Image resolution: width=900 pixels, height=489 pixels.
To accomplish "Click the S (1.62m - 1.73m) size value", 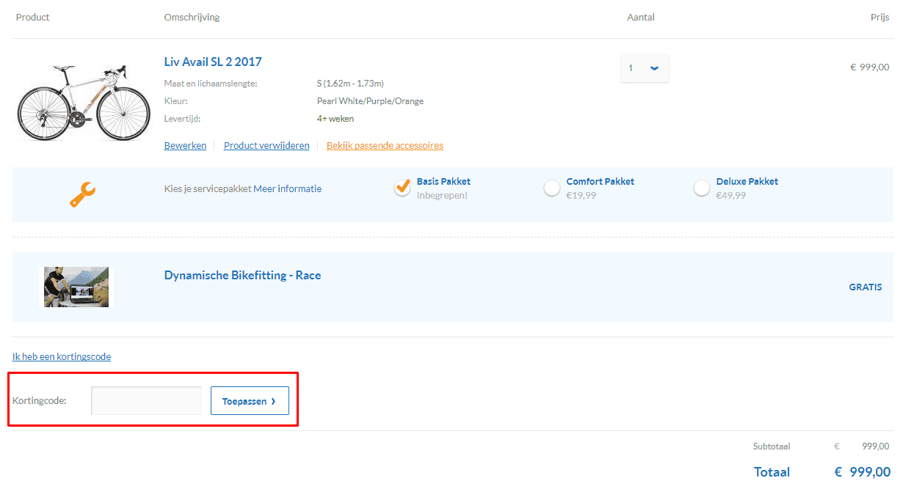I will click(350, 84).
